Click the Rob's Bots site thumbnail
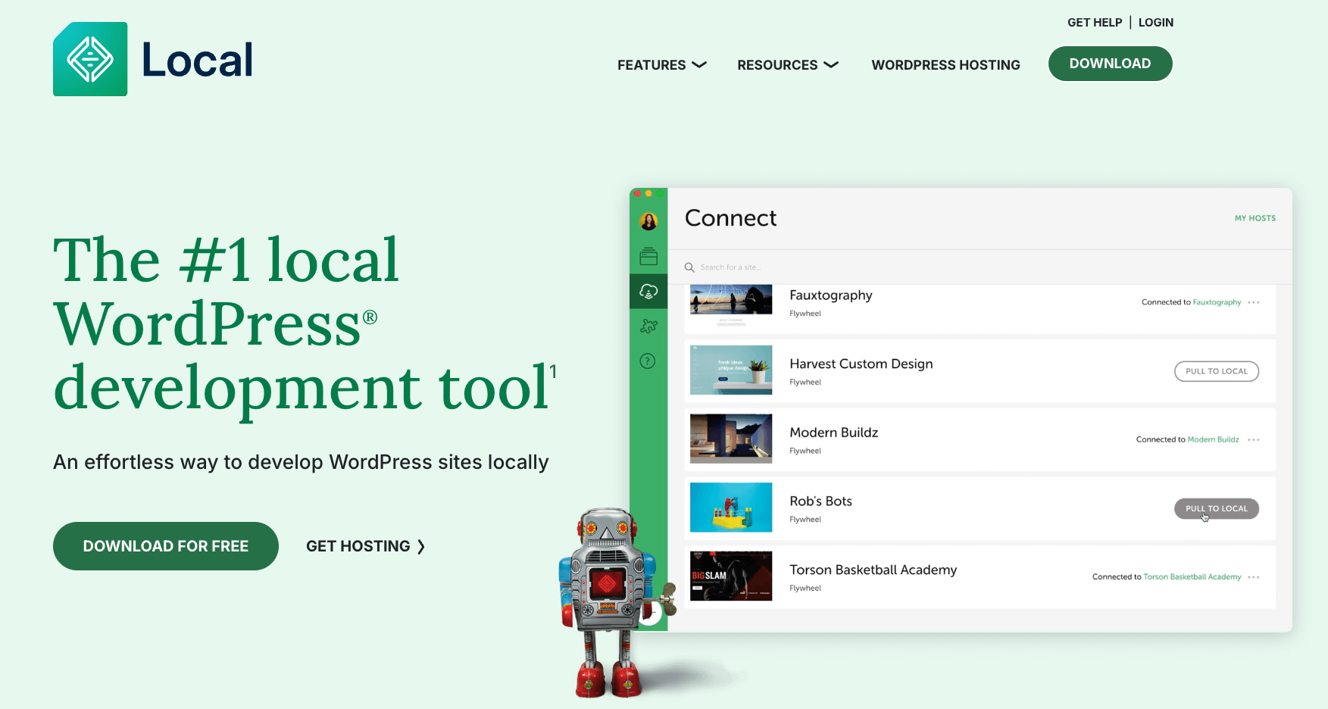 (x=731, y=508)
